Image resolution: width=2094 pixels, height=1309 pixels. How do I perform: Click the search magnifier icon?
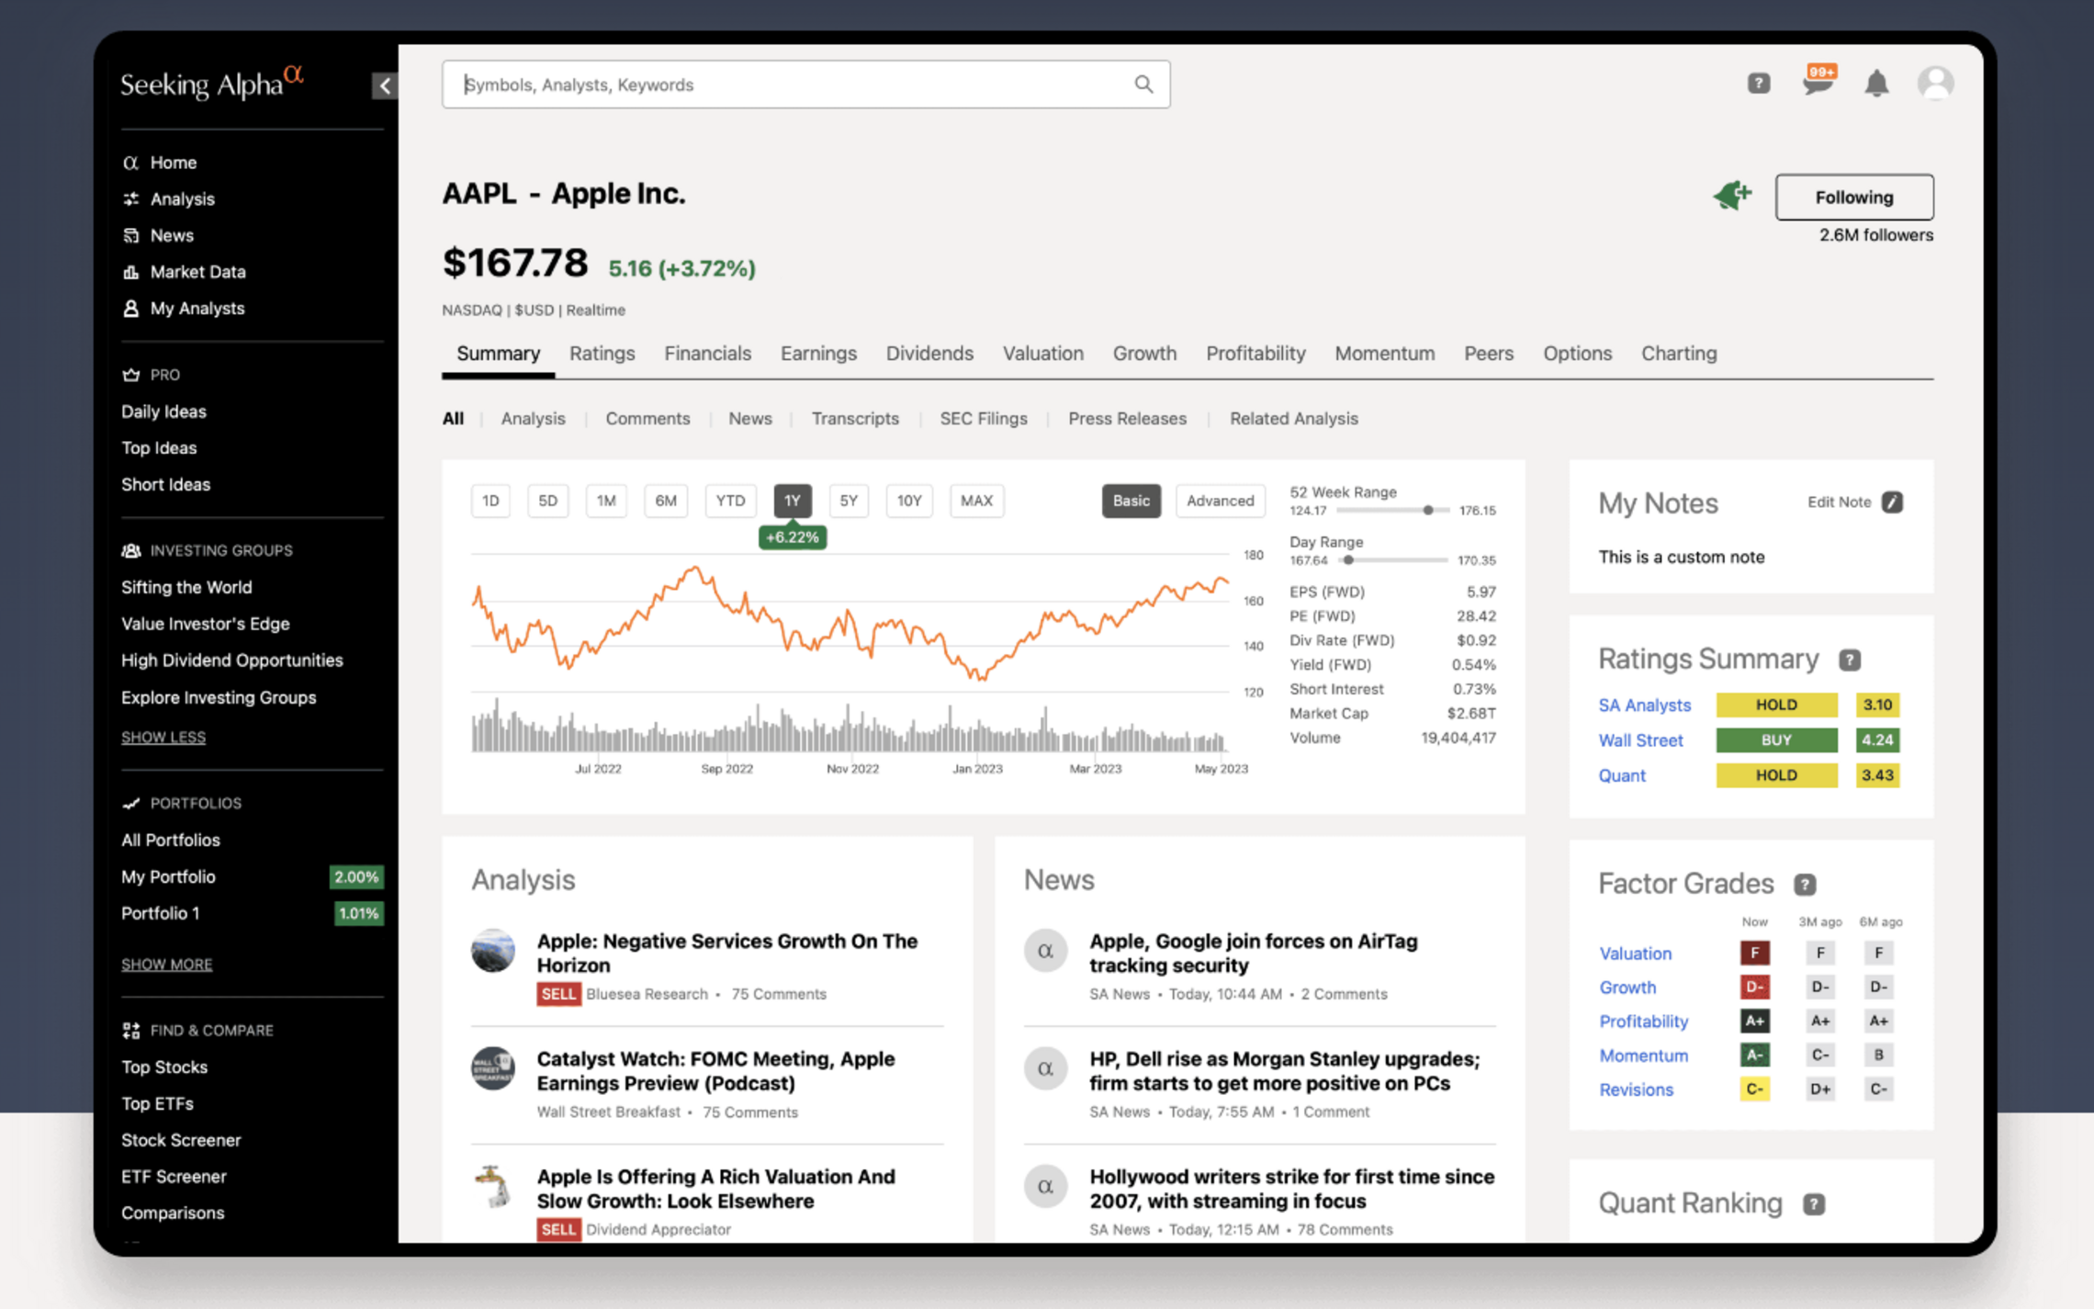(1143, 85)
